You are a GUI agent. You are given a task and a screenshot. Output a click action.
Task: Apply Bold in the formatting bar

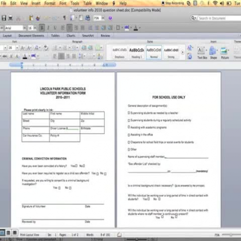point(42,28)
